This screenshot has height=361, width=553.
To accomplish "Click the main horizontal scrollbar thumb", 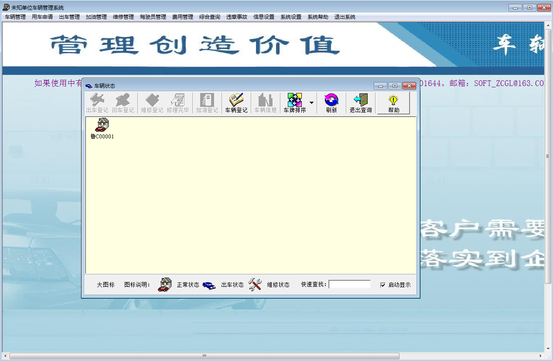I will point(204,356).
